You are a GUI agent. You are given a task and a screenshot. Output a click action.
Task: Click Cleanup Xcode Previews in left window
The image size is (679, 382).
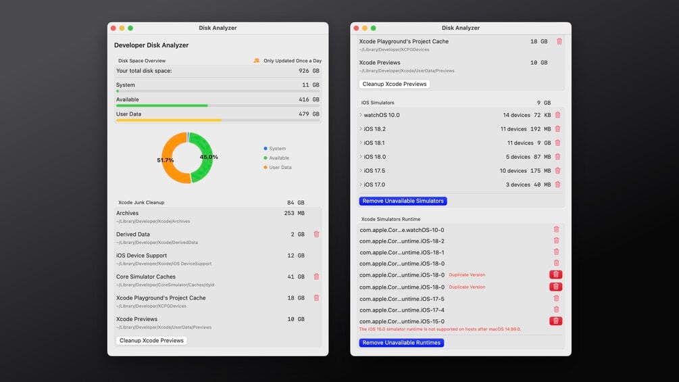pos(151,341)
